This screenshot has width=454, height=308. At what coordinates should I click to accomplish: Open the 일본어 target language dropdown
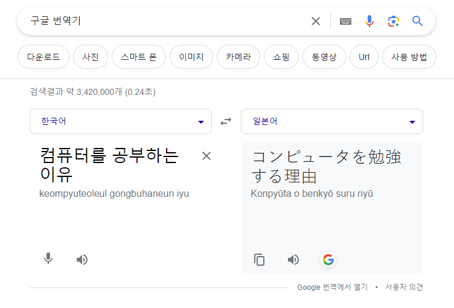coord(332,121)
